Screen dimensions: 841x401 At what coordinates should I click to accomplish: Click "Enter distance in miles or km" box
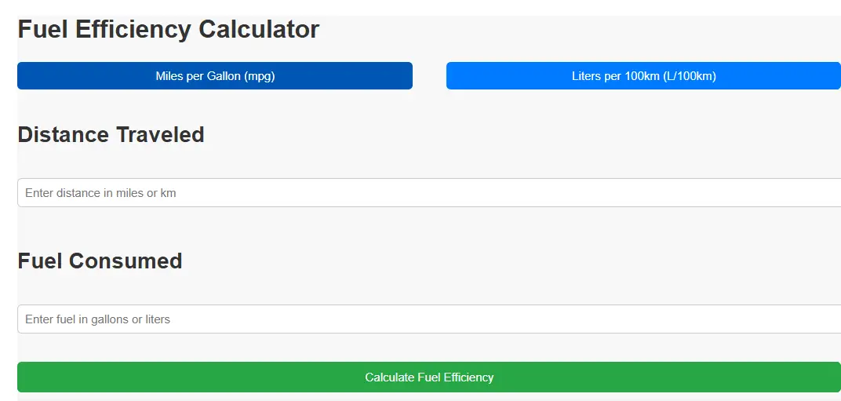coord(429,193)
